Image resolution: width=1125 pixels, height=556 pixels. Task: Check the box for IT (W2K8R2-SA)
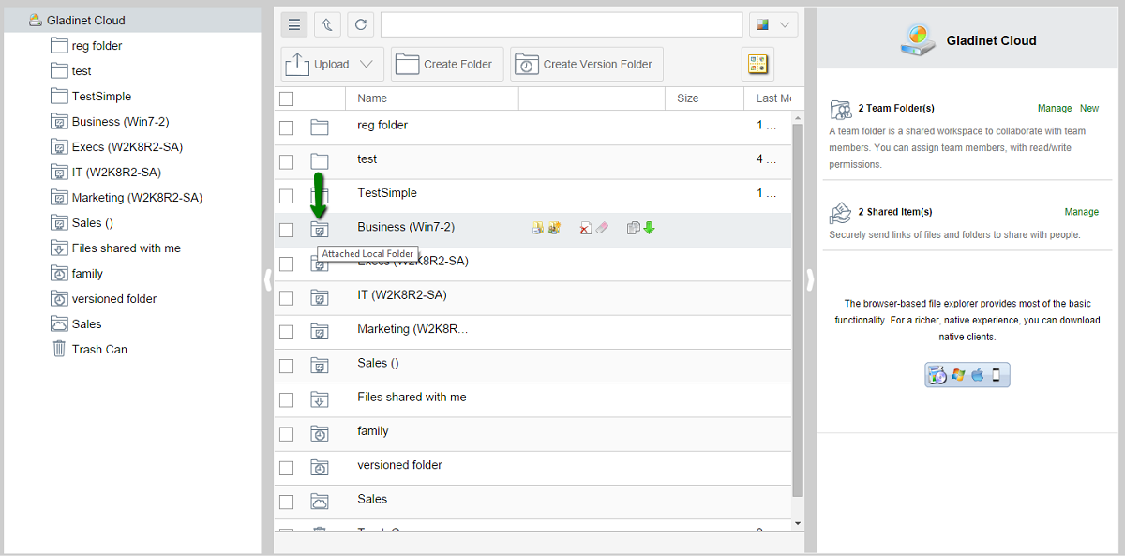[x=287, y=298]
